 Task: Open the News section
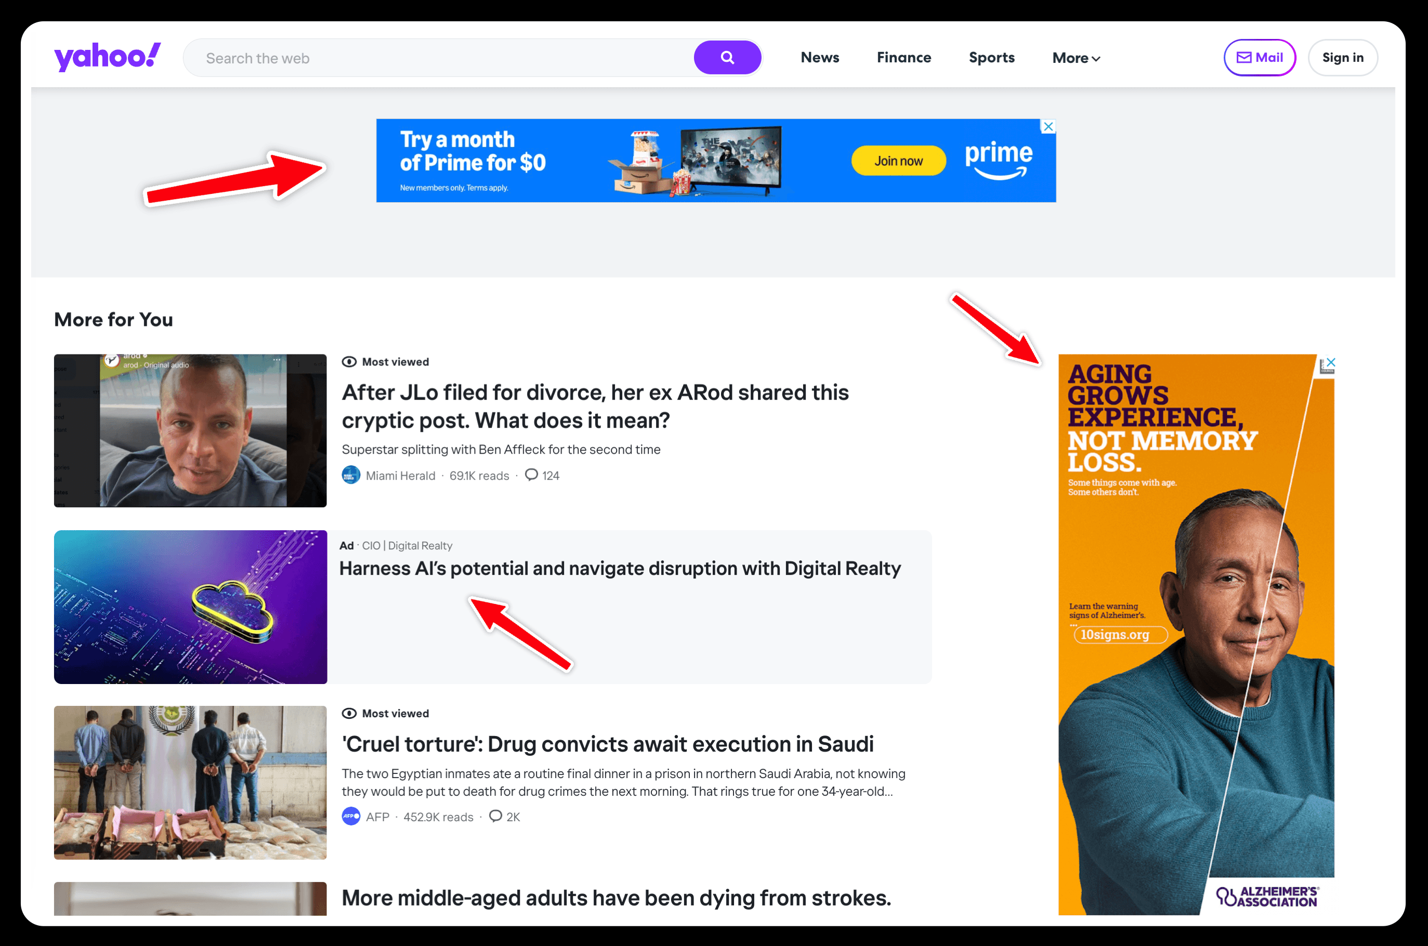coord(819,58)
